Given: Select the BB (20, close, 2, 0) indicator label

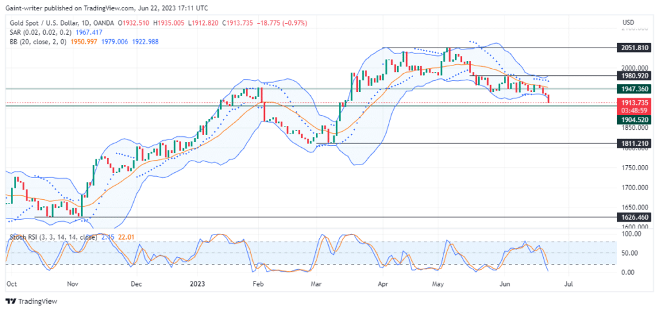Looking at the screenshot, I should click(x=37, y=42).
